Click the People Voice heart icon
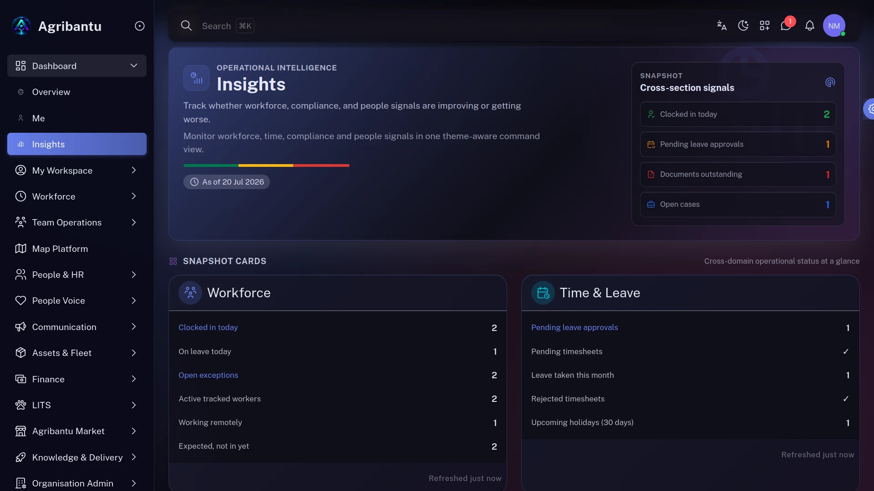 pos(20,301)
